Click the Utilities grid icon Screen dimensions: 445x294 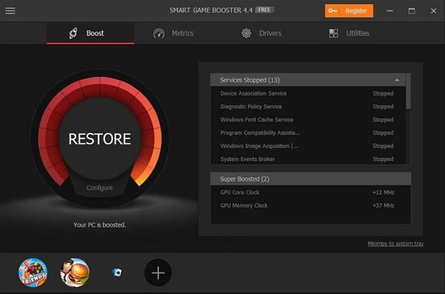333,33
